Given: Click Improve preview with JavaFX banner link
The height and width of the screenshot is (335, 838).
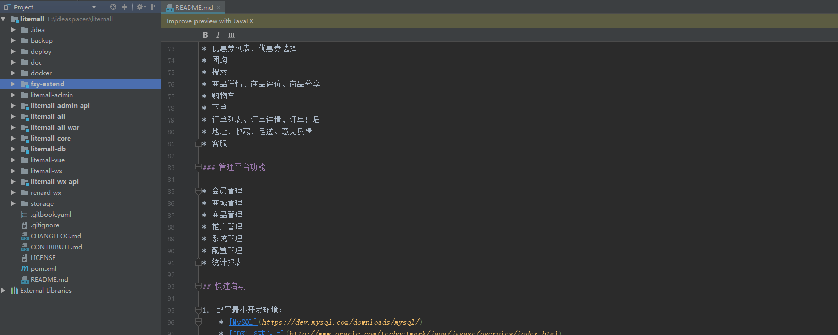Looking at the screenshot, I should 210,21.
